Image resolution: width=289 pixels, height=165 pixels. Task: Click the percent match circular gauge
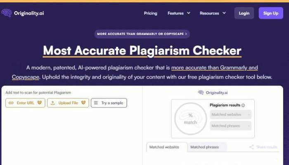click(x=190, y=119)
